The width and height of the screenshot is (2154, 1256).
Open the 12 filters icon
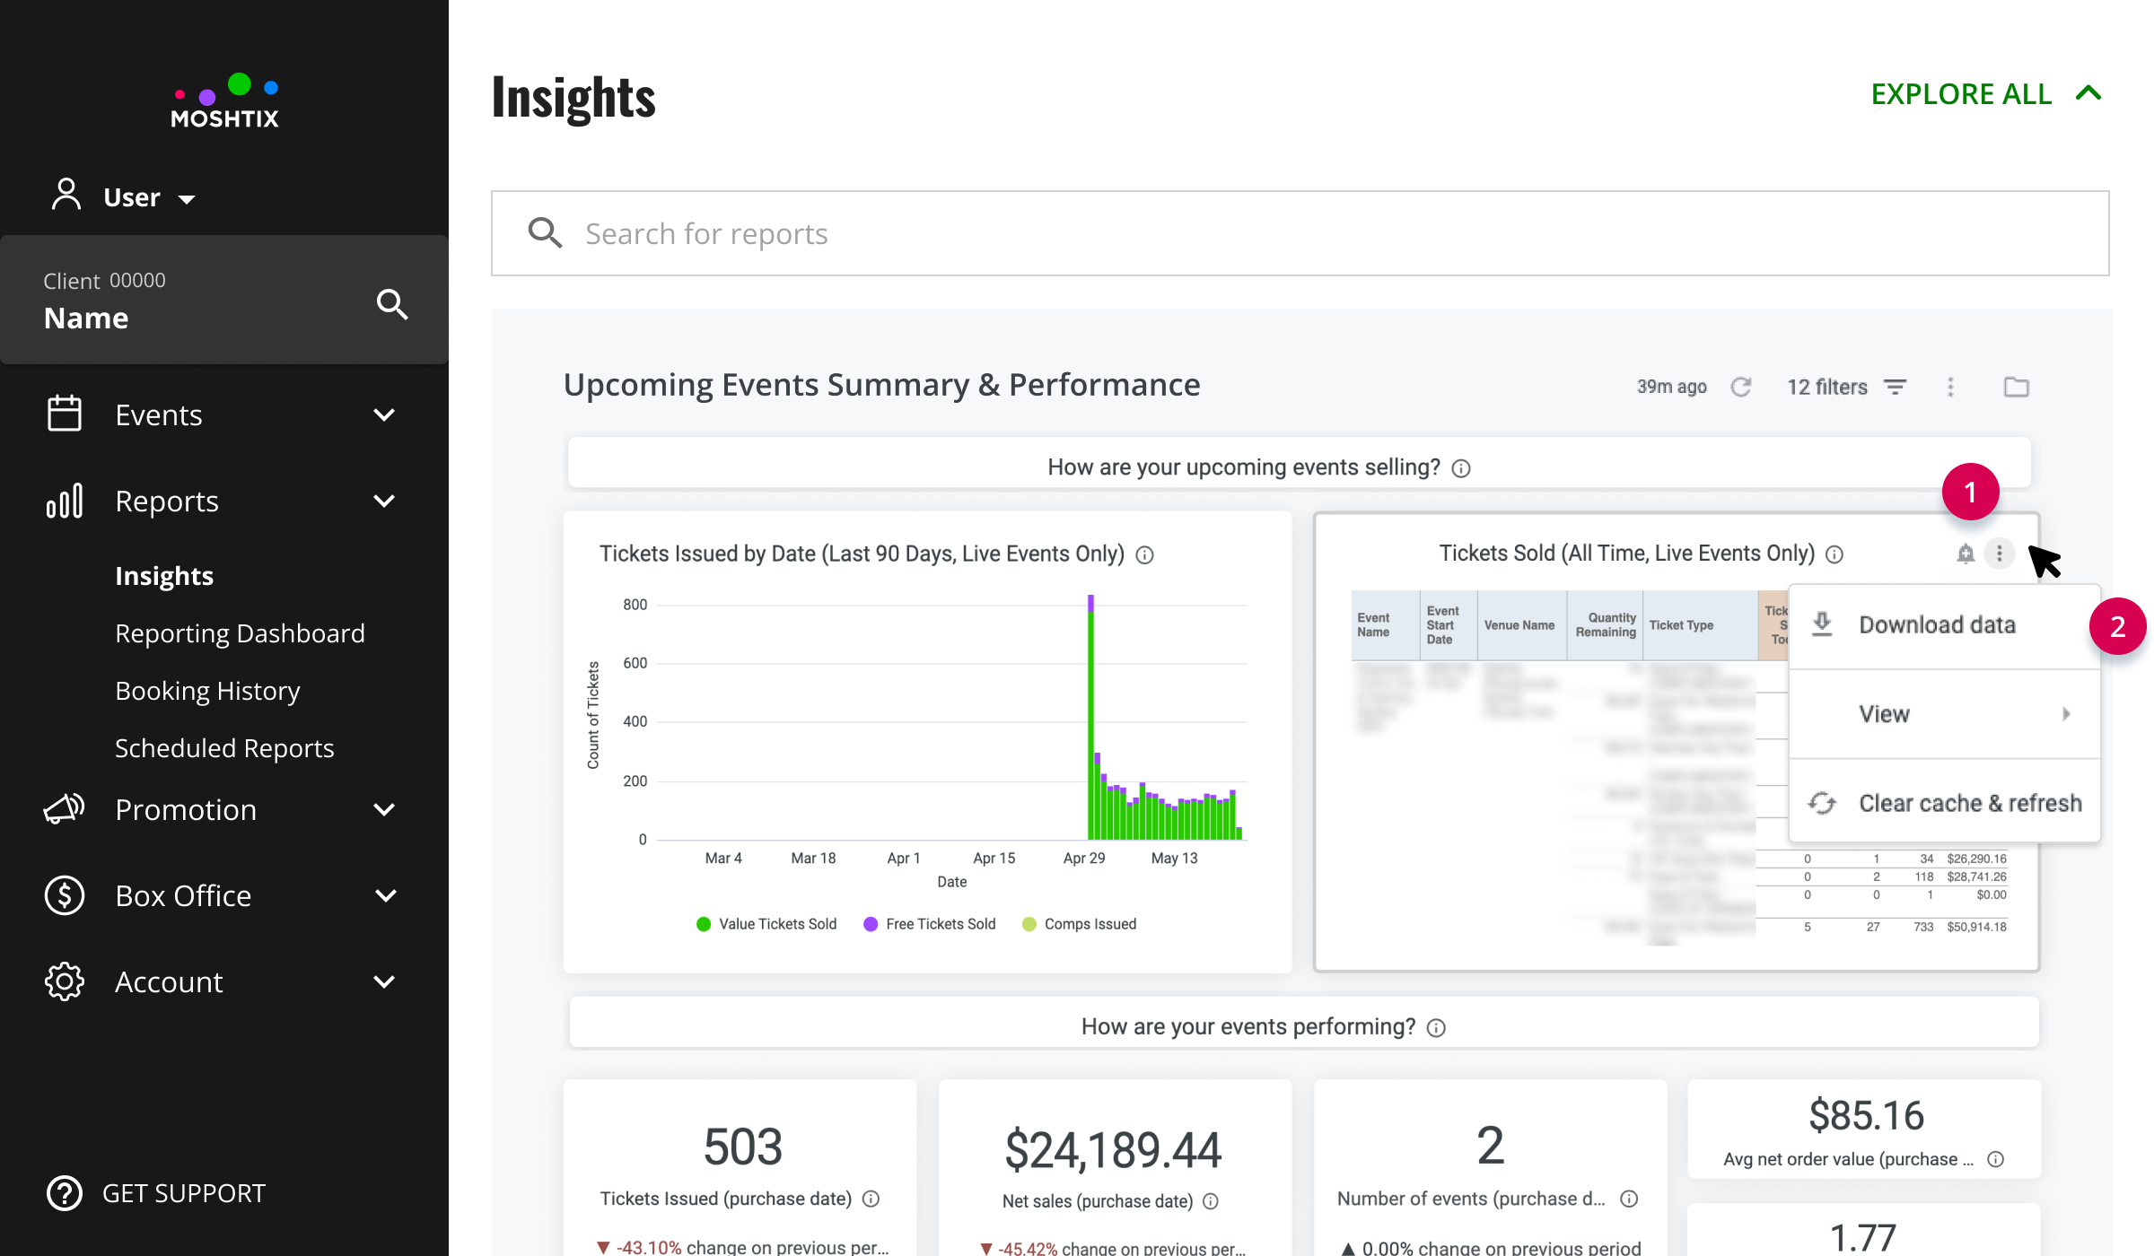coord(1895,387)
